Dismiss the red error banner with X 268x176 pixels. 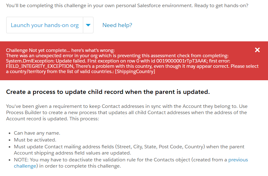(x=257, y=50)
